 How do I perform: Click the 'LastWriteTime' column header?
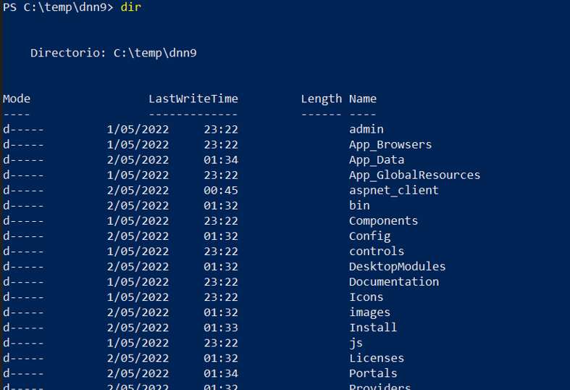(x=193, y=99)
